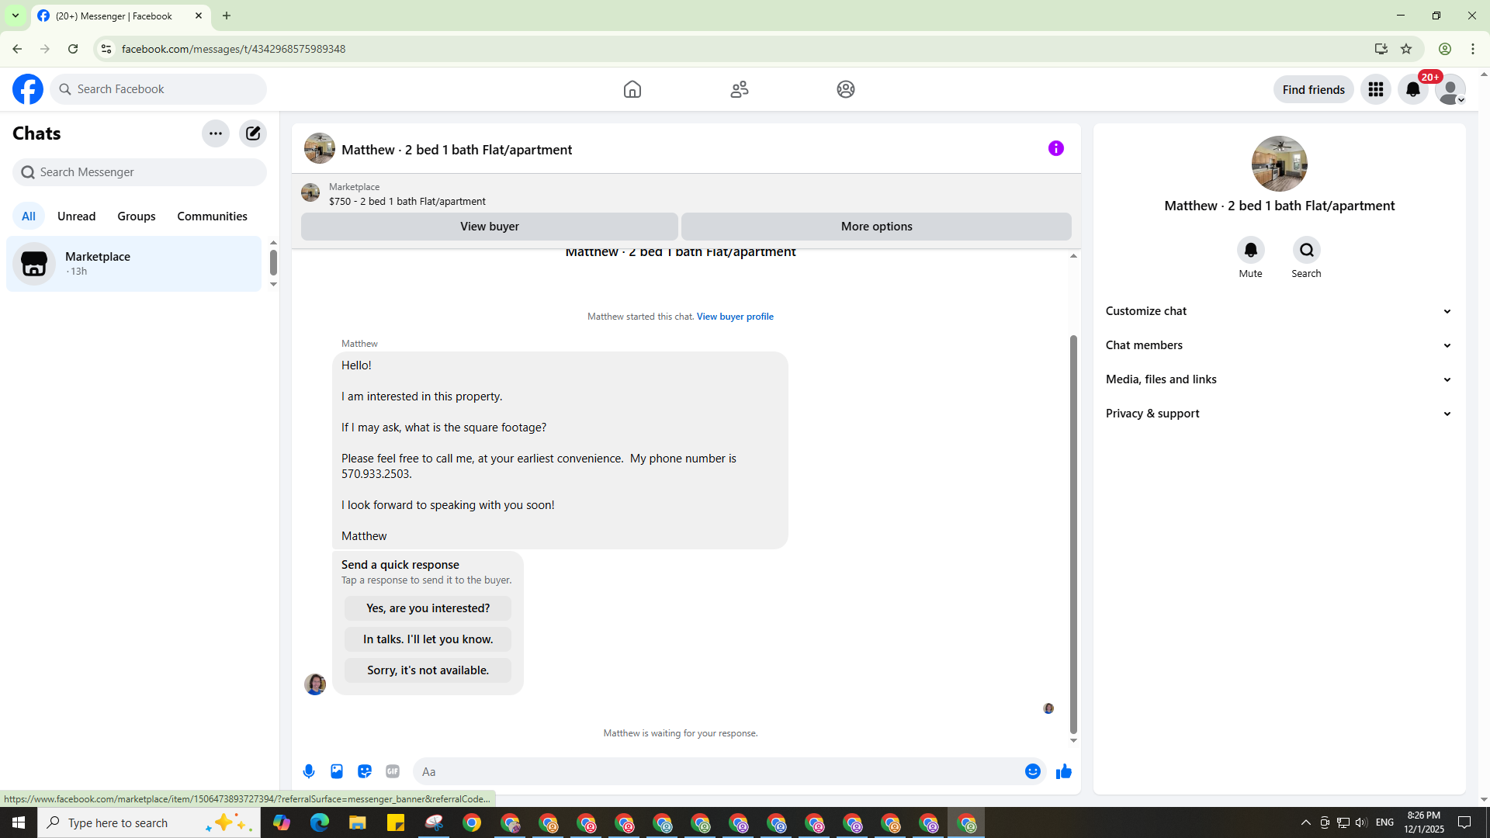
Task: Expand the Chat members section
Action: click(x=1279, y=345)
